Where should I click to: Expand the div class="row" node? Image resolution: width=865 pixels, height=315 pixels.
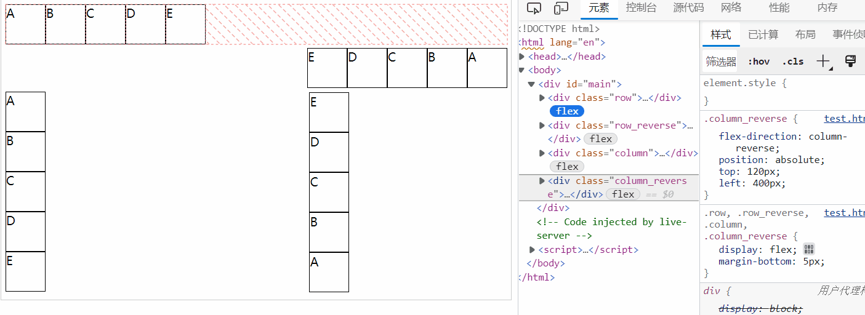(x=542, y=98)
